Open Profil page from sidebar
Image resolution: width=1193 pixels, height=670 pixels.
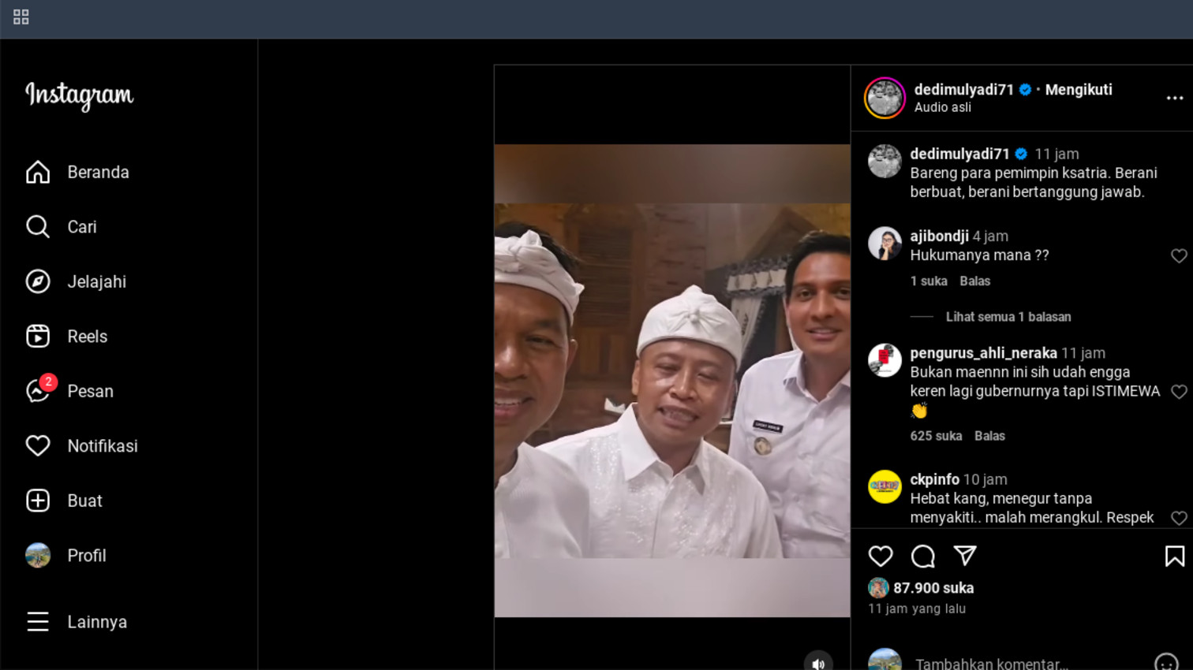pyautogui.click(x=65, y=556)
